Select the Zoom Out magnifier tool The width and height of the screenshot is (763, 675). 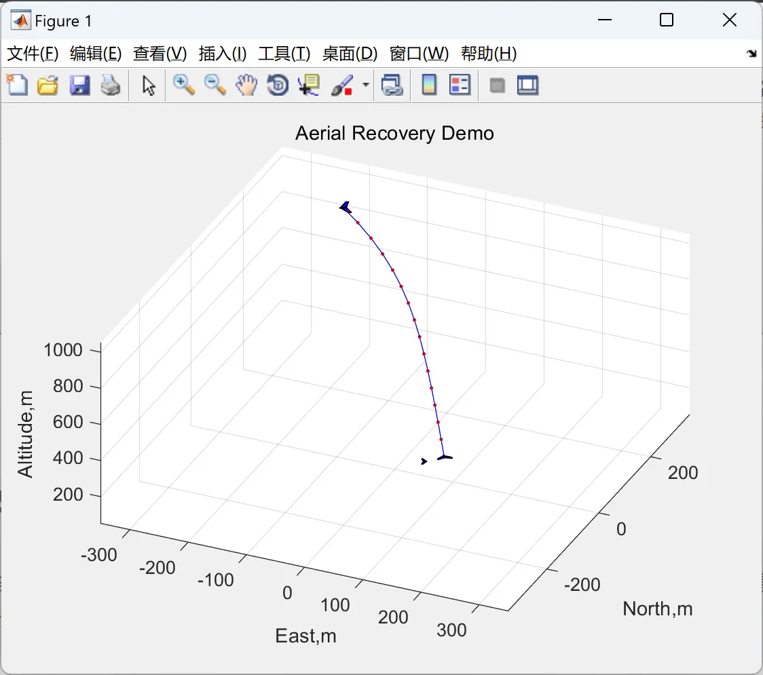click(215, 85)
